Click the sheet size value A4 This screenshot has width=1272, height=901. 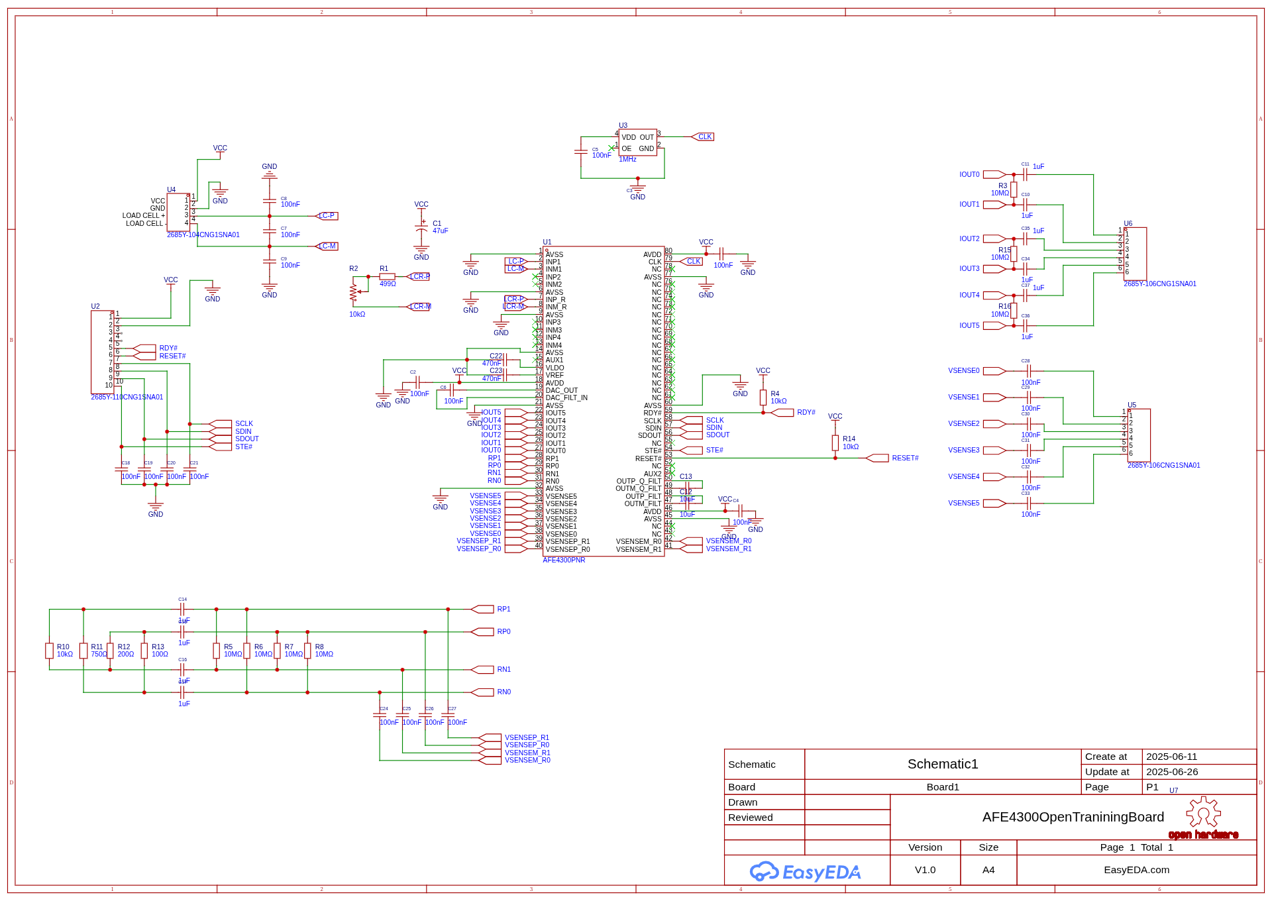click(988, 870)
